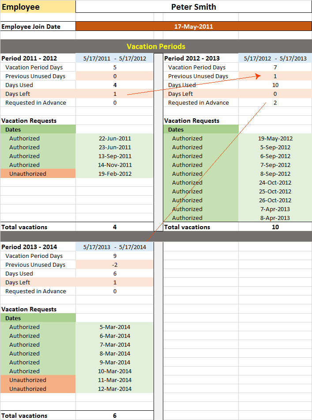Click the Vacation Periods header banner
This screenshot has width=312, height=420.
click(x=156, y=46)
